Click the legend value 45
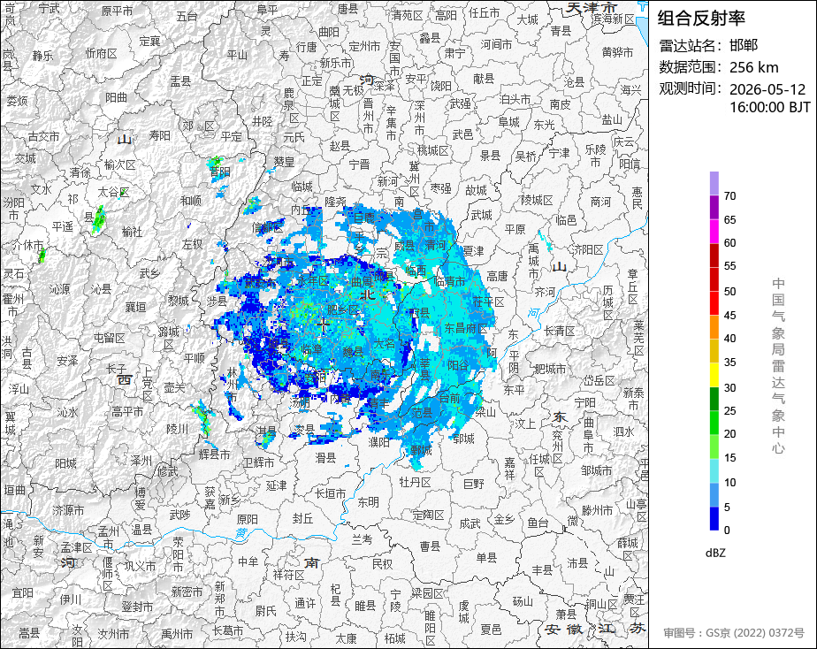Screen dimensions: 817x649 coord(730,316)
